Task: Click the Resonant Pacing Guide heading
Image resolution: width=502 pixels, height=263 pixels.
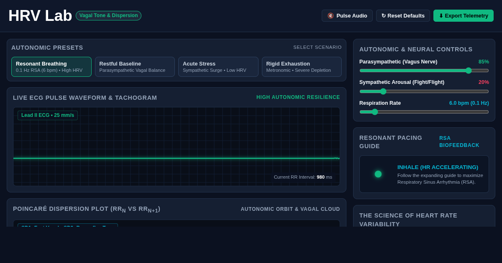Action: pyautogui.click(x=391, y=142)
